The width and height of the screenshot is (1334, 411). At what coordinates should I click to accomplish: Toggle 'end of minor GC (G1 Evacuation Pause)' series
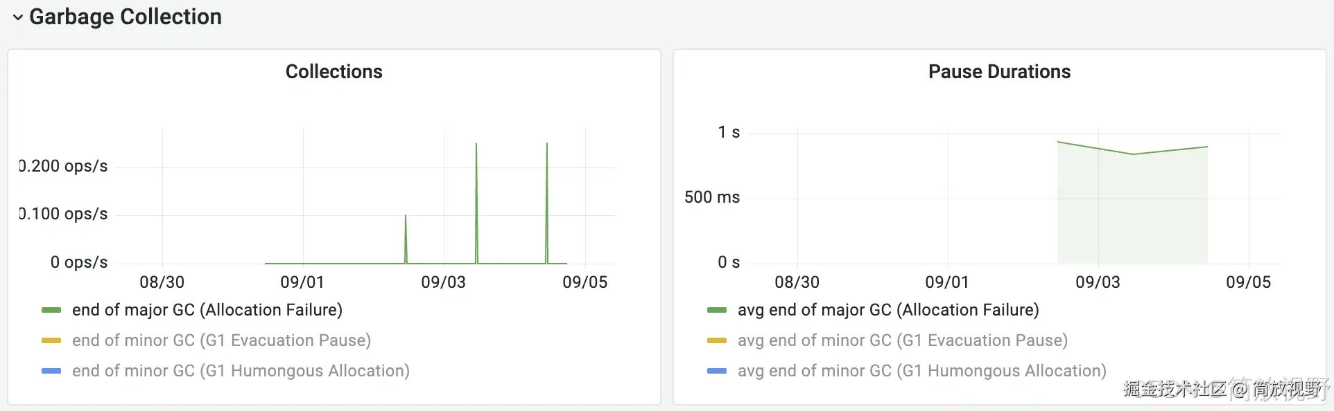[221, 340]
